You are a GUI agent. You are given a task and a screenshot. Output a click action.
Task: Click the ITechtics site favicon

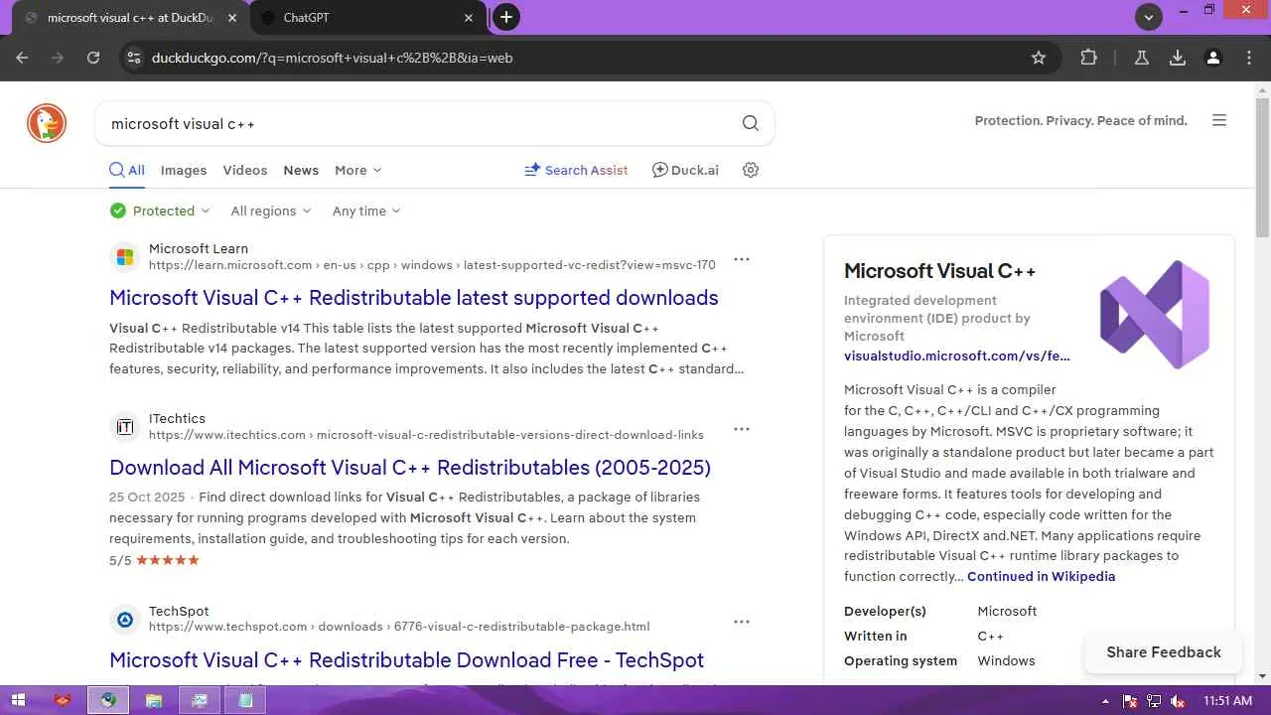[125, 427]
